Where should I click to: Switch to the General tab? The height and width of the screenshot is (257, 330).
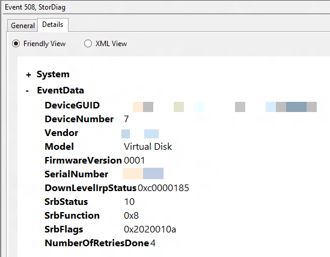point(22,26)
